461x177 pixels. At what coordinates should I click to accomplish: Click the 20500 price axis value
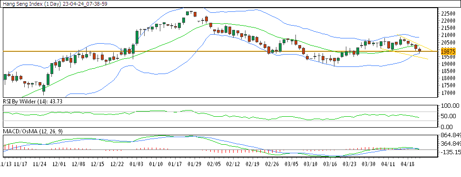click(x=448, y=43)
